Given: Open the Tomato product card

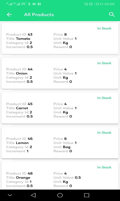Looking at the screenshot, I should pos(60,38).
